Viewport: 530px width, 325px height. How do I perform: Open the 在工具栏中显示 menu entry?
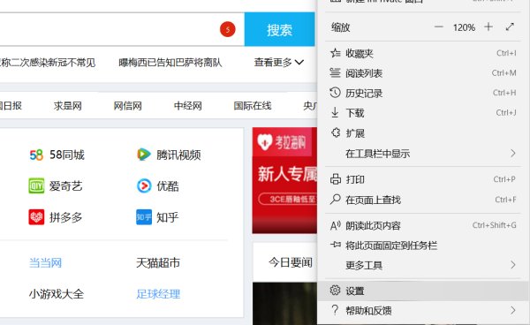click(423, 154)
